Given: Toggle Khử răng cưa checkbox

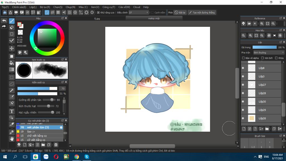Looking at the screenshot, I should (98, 12).
